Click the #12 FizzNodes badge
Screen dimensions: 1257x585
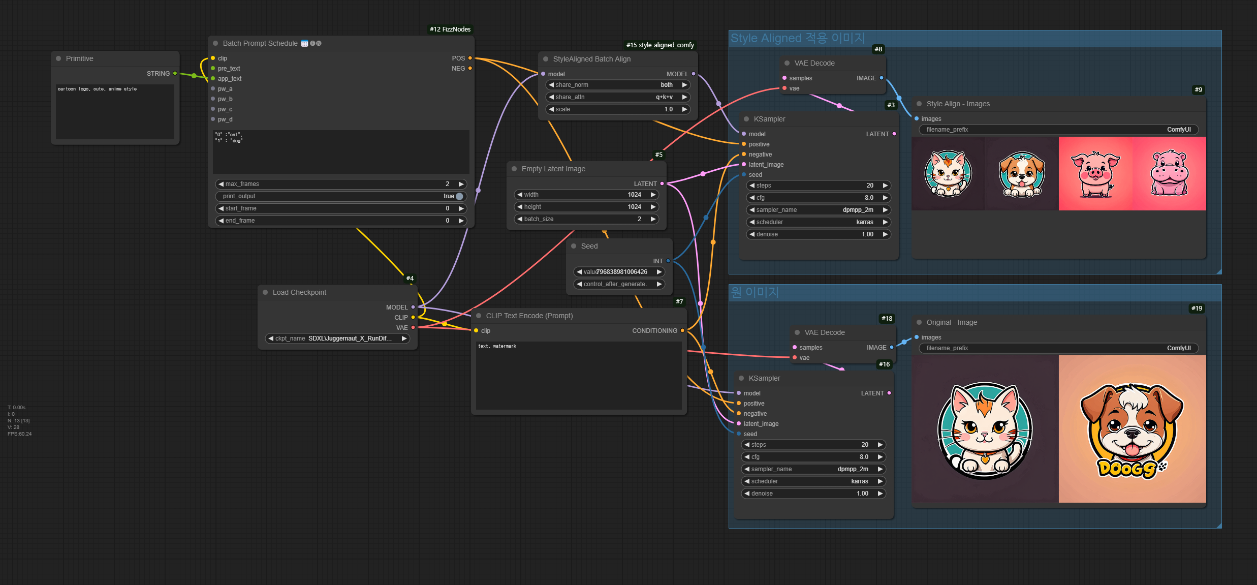tap(450, 29)
